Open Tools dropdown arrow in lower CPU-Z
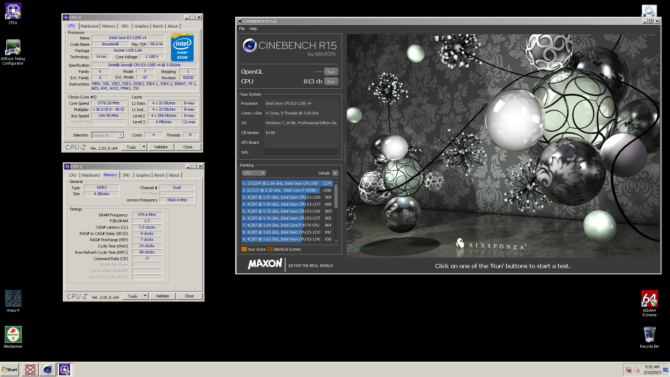The image size is (670, 377). pyautogui.click(x=146, y=296)
